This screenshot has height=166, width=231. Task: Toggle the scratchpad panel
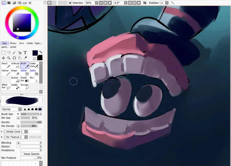click(x=30, y=3)
